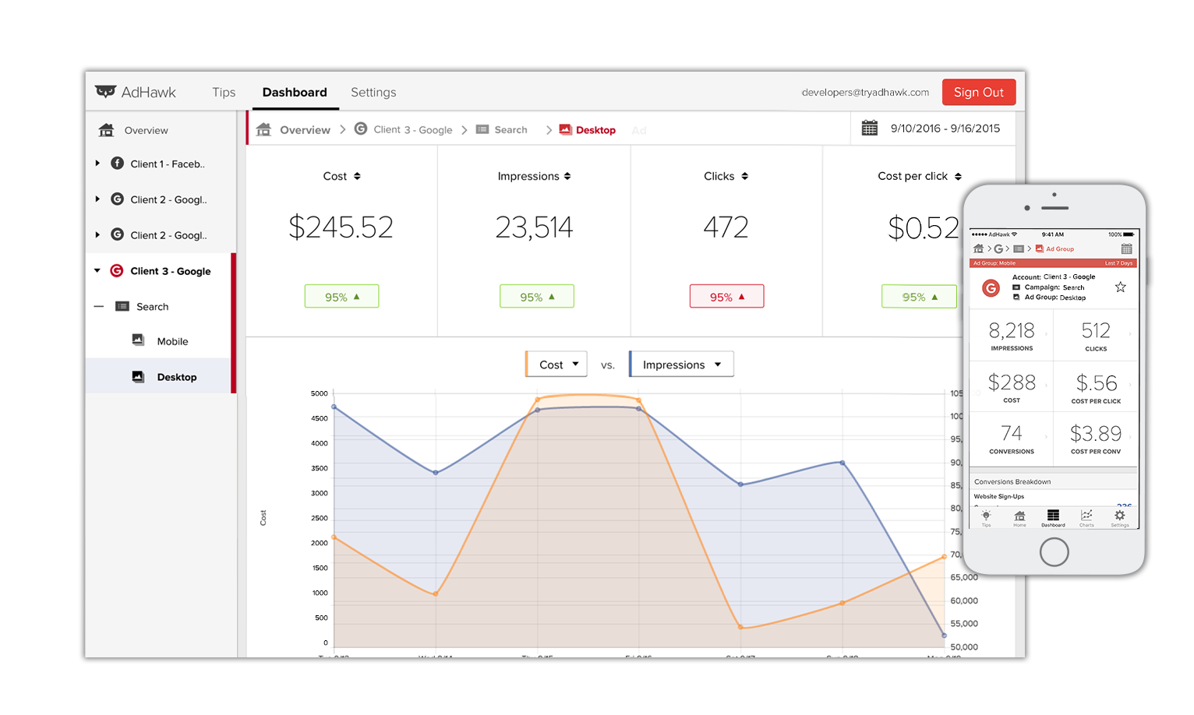Tap the home icon in the phone breadcrumb
Image resolution: width=1194 pixels, height=715 pixels.
point(979,248)
